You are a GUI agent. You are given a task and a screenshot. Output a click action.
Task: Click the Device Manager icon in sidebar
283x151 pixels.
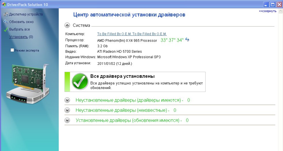[x=6, y=14]
